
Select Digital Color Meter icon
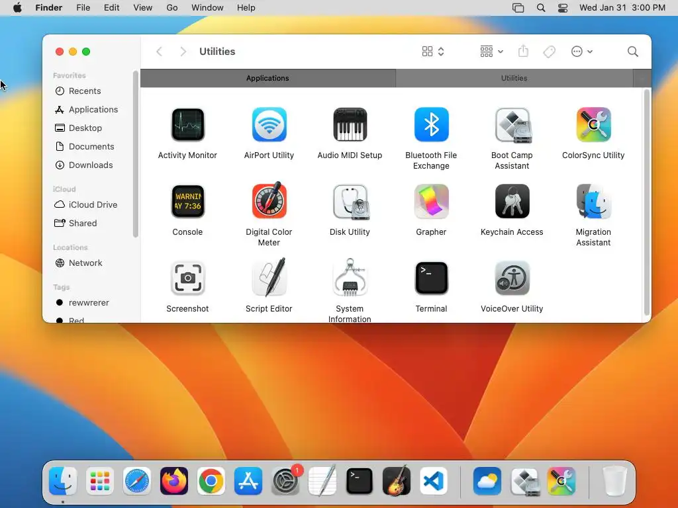coord(269,200)
